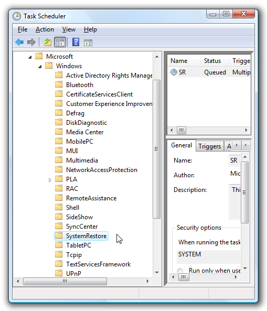The width and height of the screenshot is (267, 311).
Task: Select the TabletPC folder
Action: coord(79,245)
